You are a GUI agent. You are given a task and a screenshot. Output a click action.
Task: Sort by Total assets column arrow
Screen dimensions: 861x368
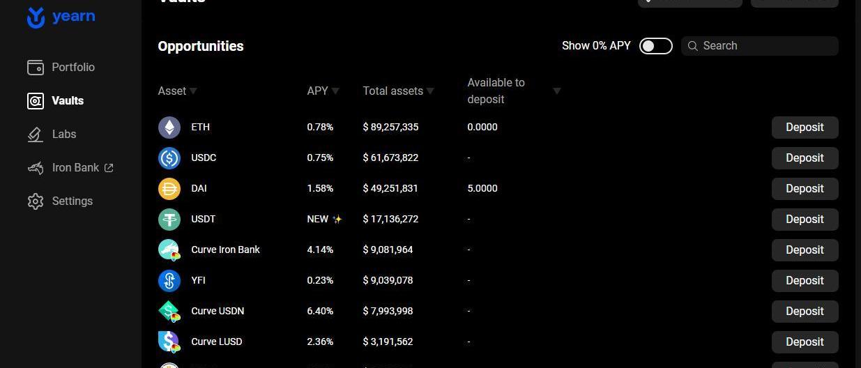(x=430, y=91)
